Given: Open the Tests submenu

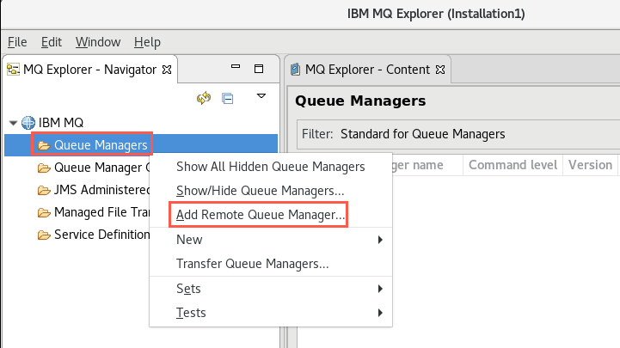Looking at the screenshot, I should 271,313.
